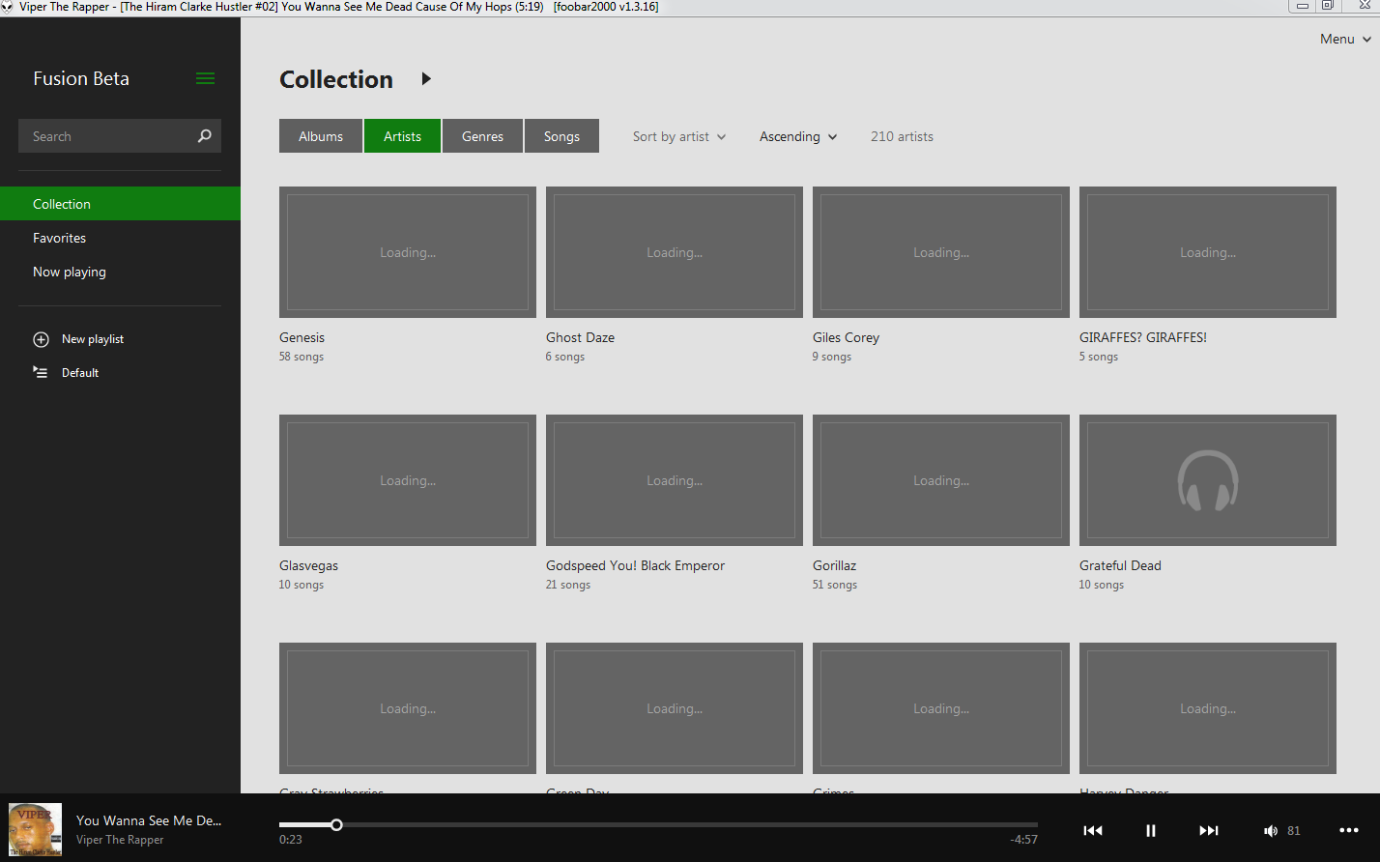
Task: Open the Giles Corey artist tile
Action: pyautogui.click(x=941, y=252)
